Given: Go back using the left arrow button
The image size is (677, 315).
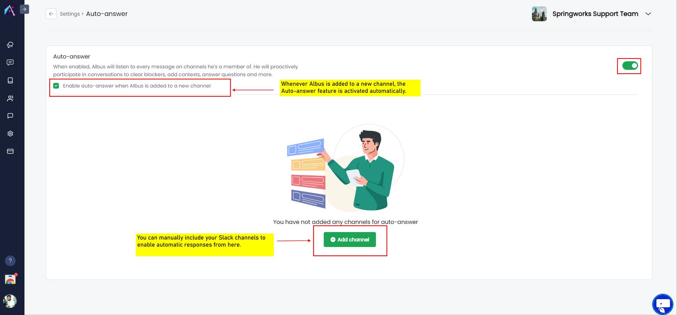Looking at the screenshot, I should [51, 14].
